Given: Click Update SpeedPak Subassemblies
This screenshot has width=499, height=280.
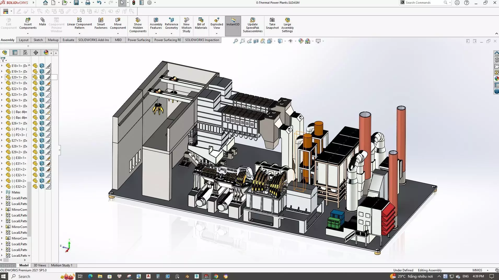Looking at the screenshot, I should [253, 25].
